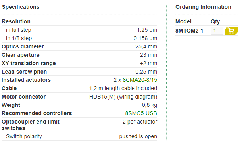Select the 8MTOM2-1 model name
The height and width of the screenshot is (151, 244).
click(189, 31)
